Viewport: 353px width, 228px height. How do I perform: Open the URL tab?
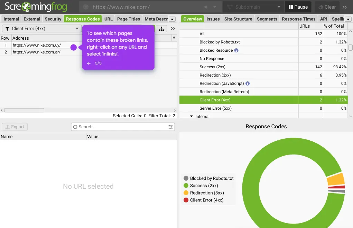(x=109, y=19)
